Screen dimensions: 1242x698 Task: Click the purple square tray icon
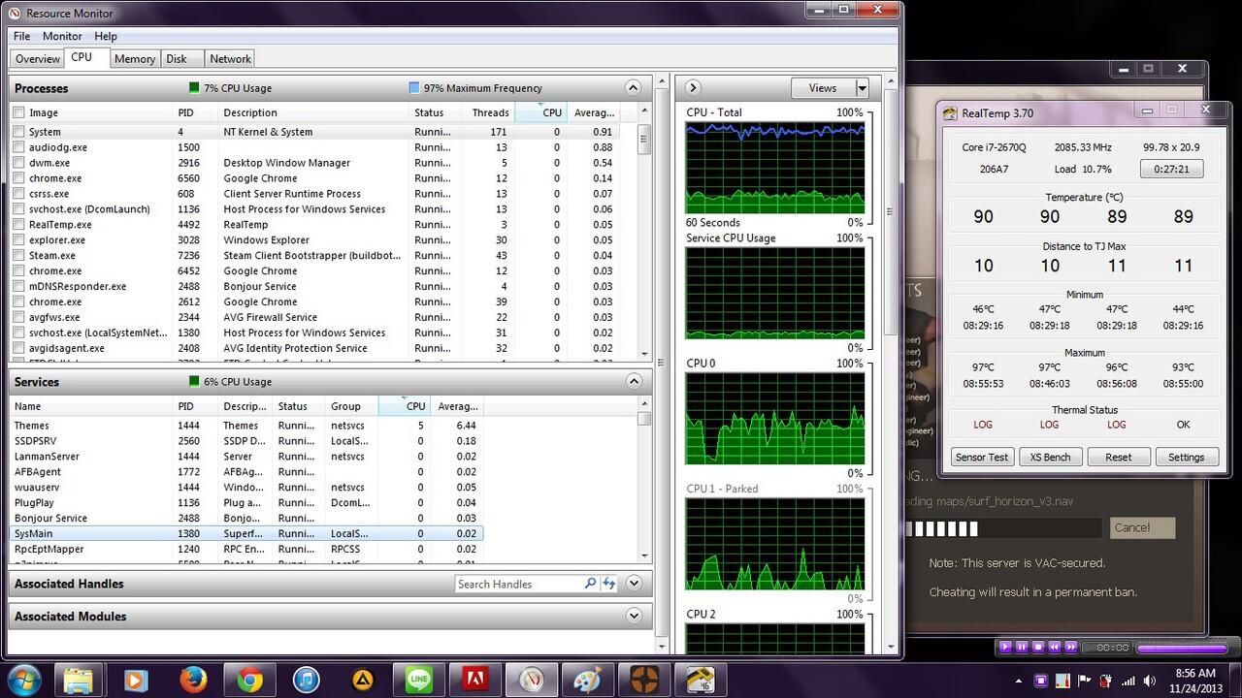pyautogui.click(x=1041, y=680)
